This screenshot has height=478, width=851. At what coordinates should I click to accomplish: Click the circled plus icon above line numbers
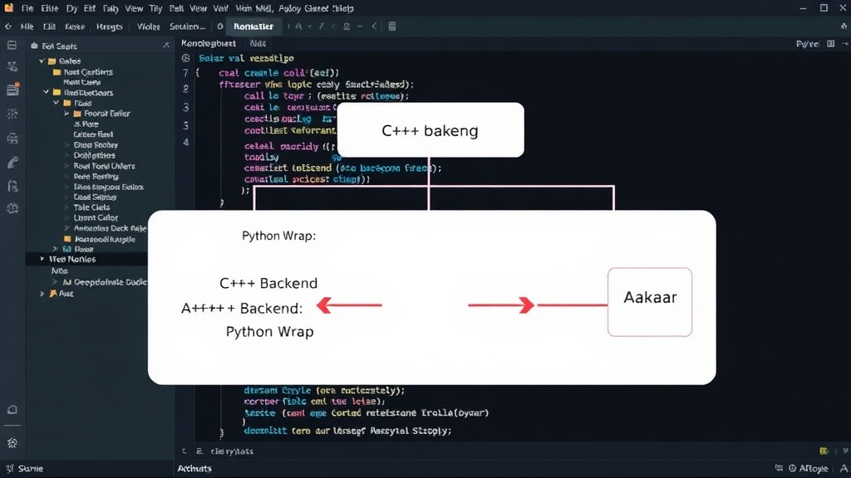(186, 58)
